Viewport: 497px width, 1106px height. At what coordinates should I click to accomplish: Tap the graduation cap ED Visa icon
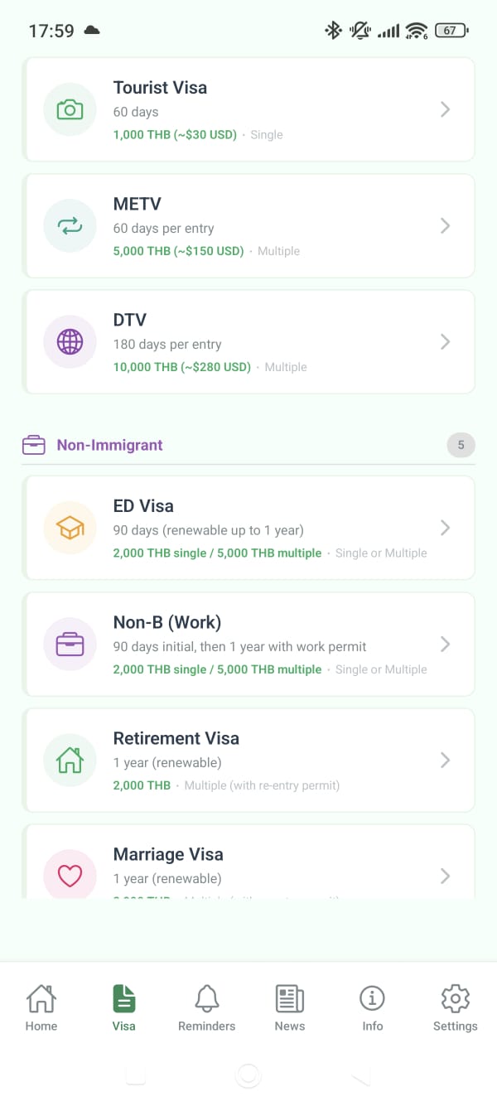pos(70,528)
